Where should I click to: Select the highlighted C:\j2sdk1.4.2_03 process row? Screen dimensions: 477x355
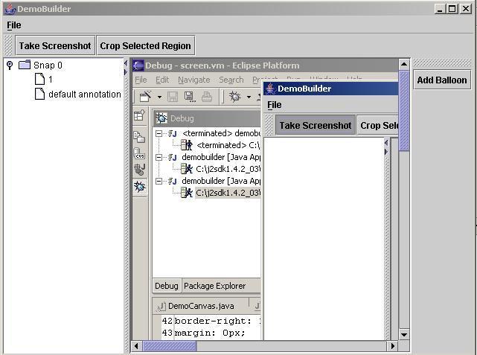[228, 193]
